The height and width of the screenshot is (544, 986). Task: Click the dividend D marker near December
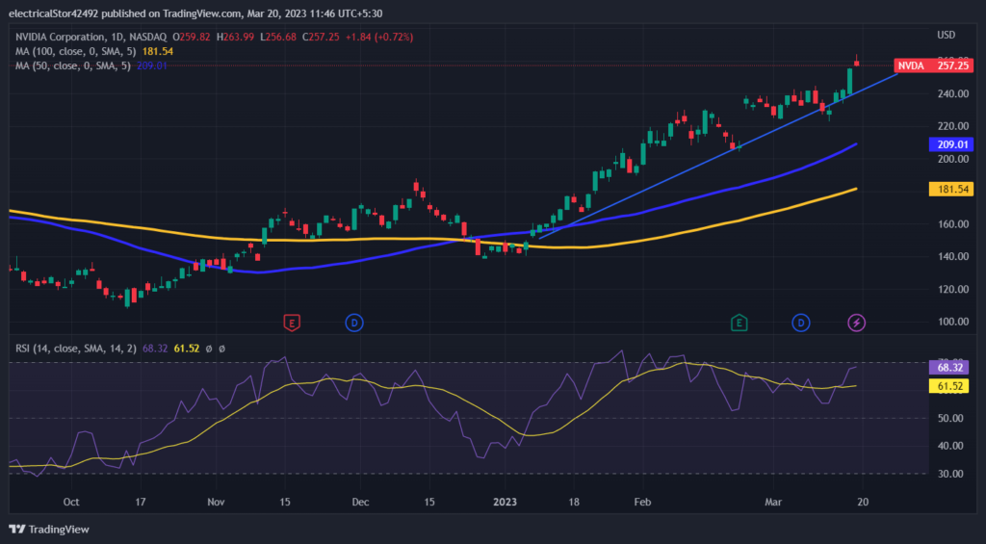354,324
